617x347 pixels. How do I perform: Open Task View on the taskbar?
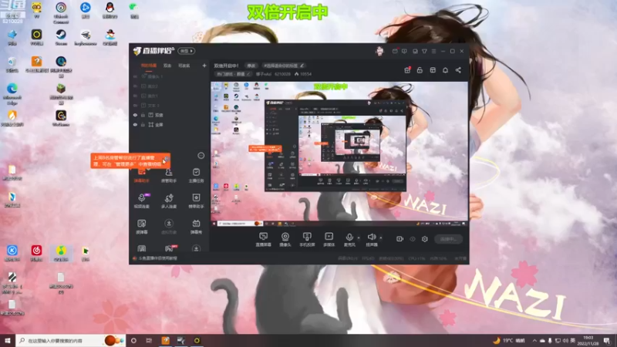coord(149,340)
